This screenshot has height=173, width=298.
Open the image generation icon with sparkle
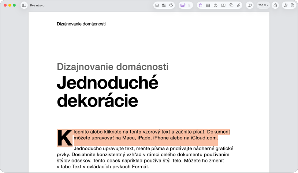183,5
